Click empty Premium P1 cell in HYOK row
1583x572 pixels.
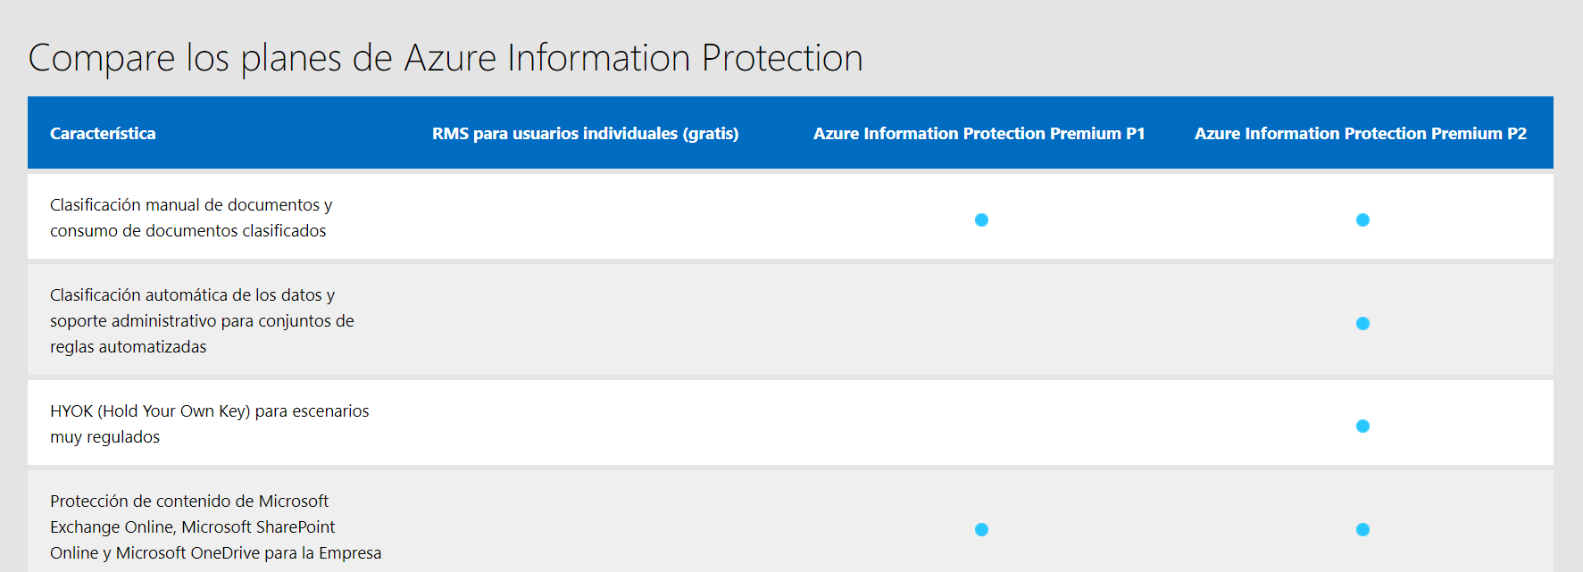[x=981, y=424]
